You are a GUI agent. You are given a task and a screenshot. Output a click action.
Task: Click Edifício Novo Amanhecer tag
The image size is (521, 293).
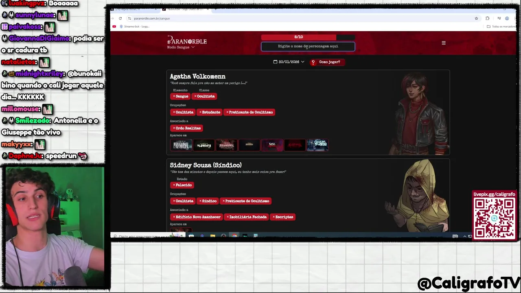(197, 217)
